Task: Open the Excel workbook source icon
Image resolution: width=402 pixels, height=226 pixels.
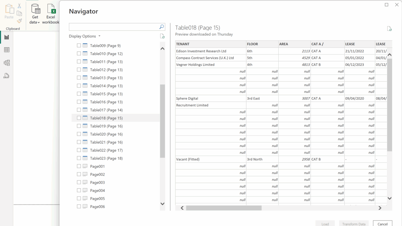Action: click(x=51, y=9)
